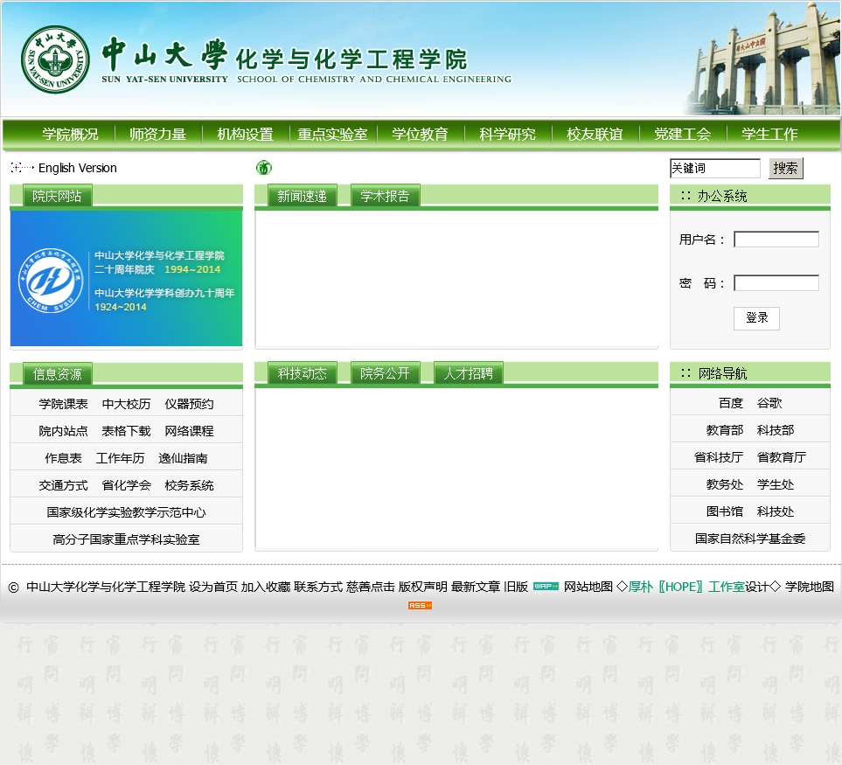Go to 百度 in network navigation
This screenshot has width=842, height=765.
(x=731, y=403)
